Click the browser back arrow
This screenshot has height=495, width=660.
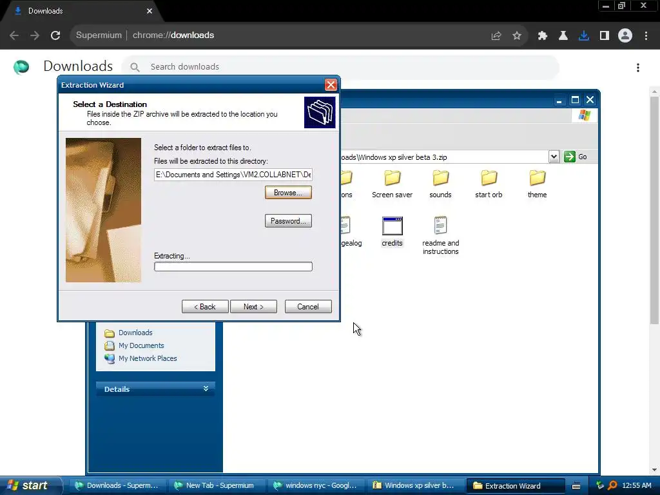click(x=14, y=35)
